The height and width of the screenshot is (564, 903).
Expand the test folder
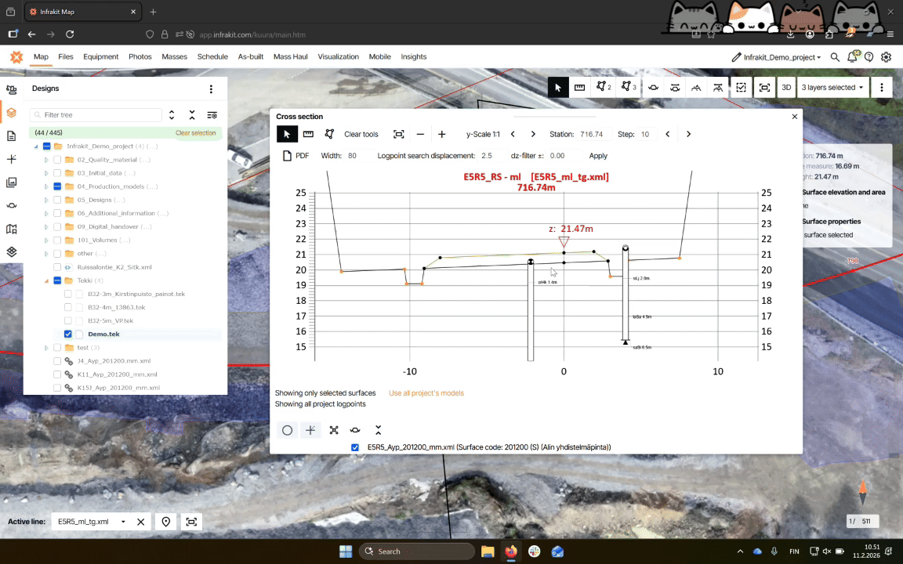(47, 348)
